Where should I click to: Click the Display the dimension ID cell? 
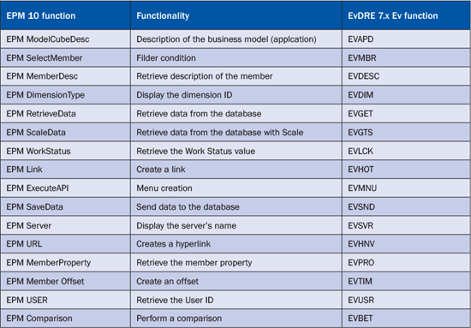236,95
